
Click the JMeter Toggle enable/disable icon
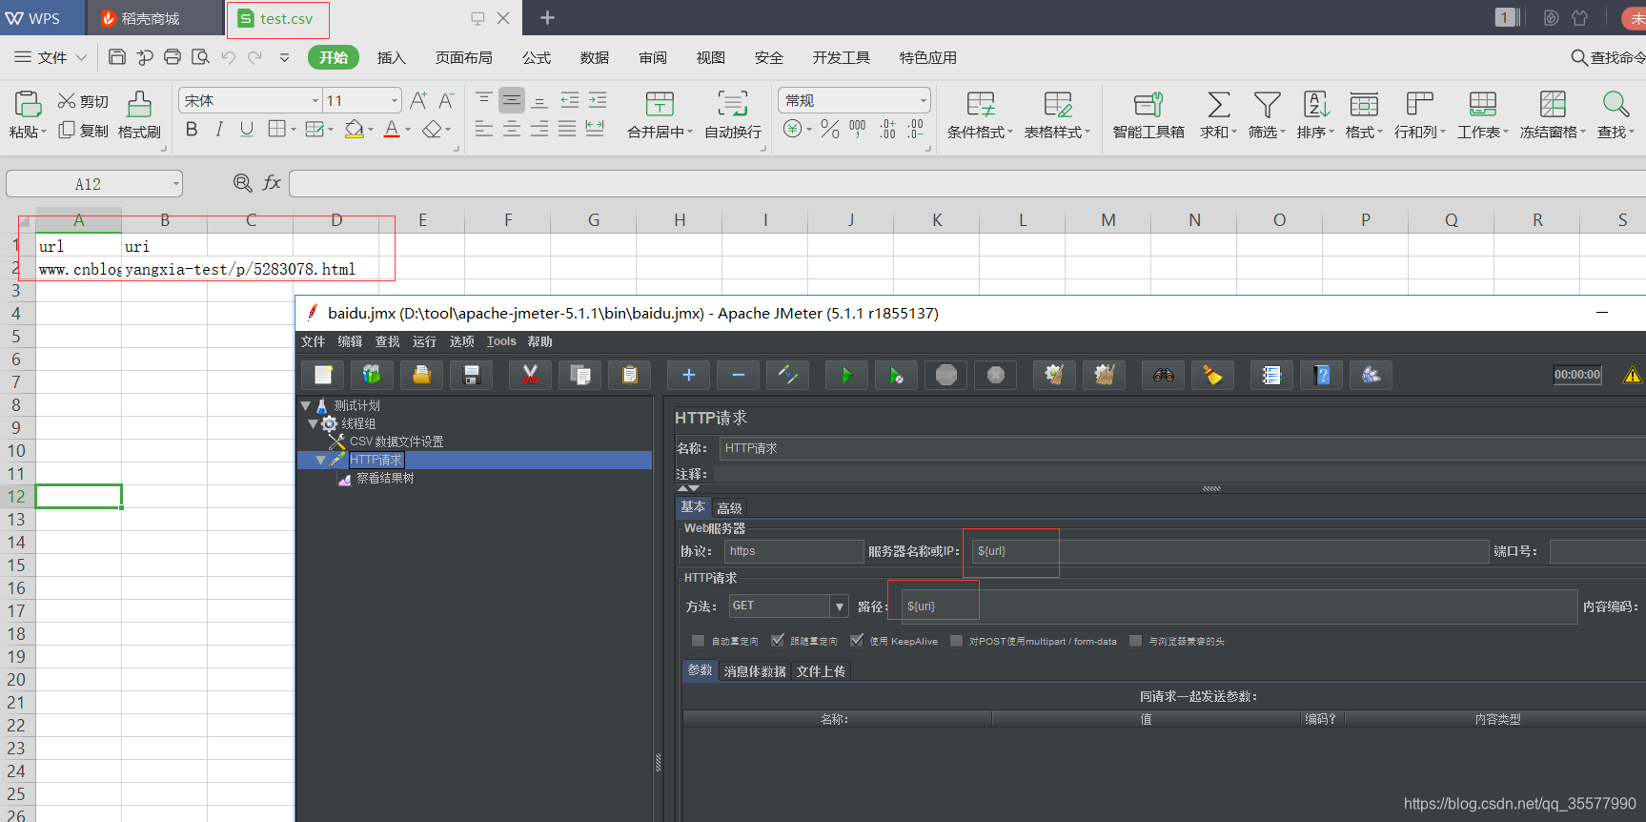pyautogui.click(x=788, y=375)
